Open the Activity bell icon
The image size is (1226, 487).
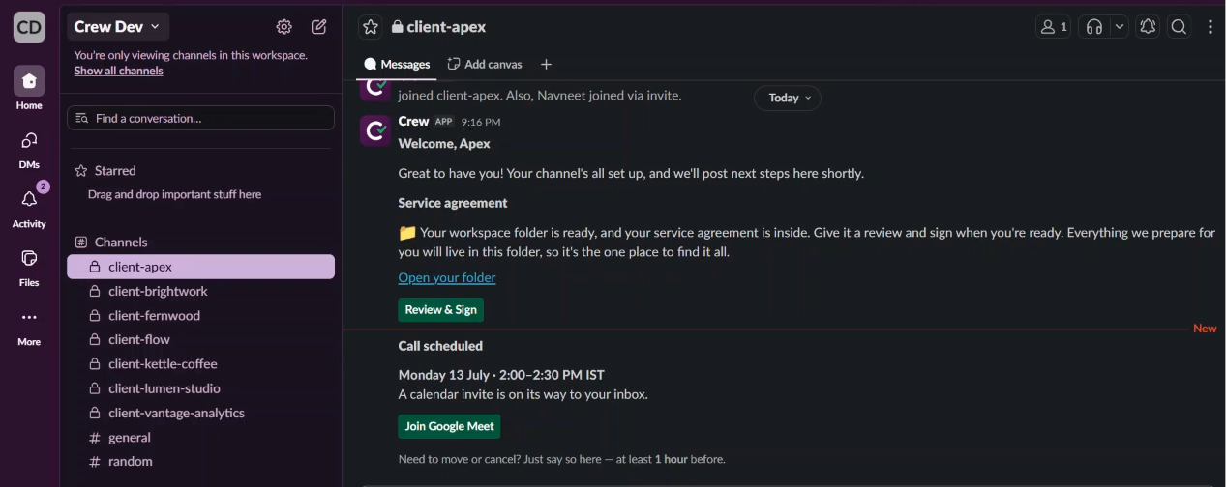(x=29, y=199)
